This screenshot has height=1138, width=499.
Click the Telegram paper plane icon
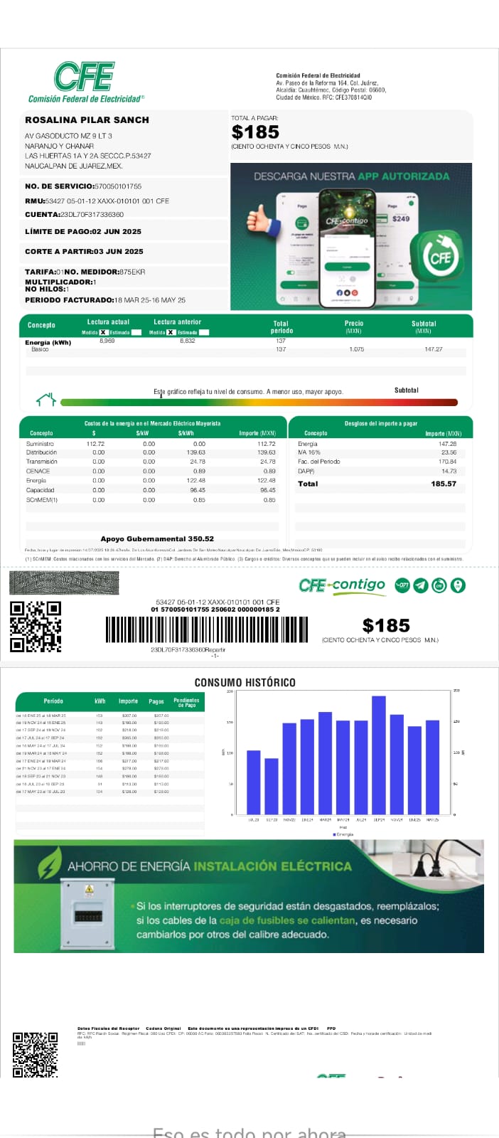coord(421,585)
